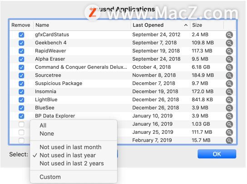This screenshot has width=247, height=184.
Task: Uncheck Remove for Command & Conquer Generals
Action: (21, 67)
